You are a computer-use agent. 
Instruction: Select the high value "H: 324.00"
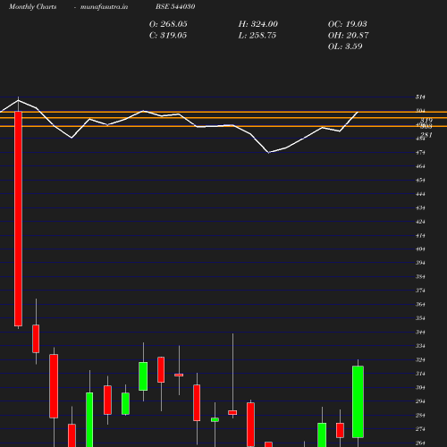coord(258,24)
